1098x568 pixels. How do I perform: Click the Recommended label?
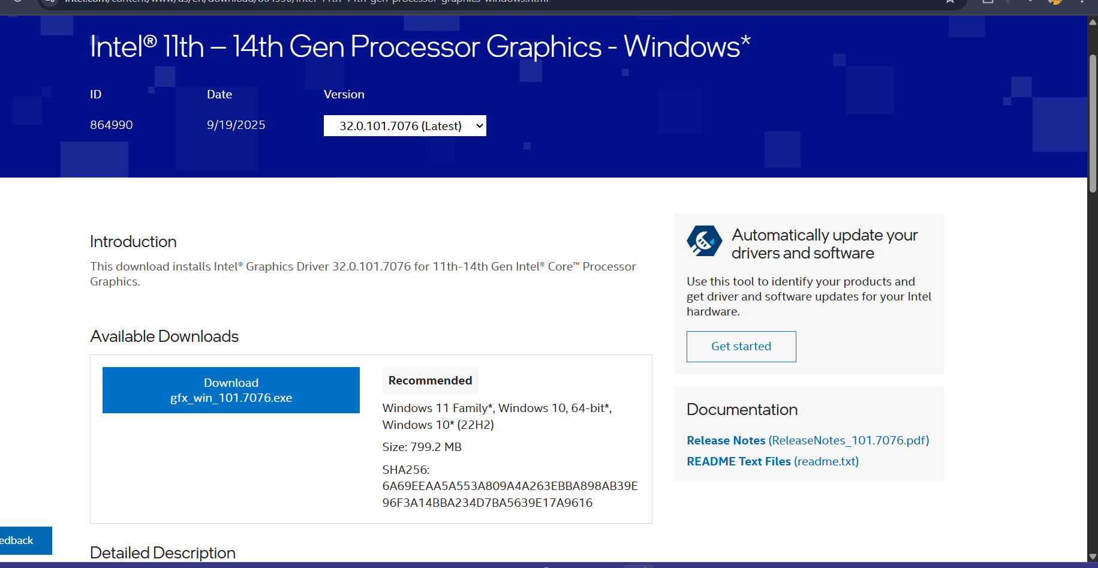430,380
